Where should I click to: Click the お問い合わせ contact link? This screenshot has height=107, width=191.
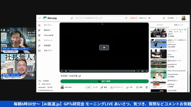46,84
